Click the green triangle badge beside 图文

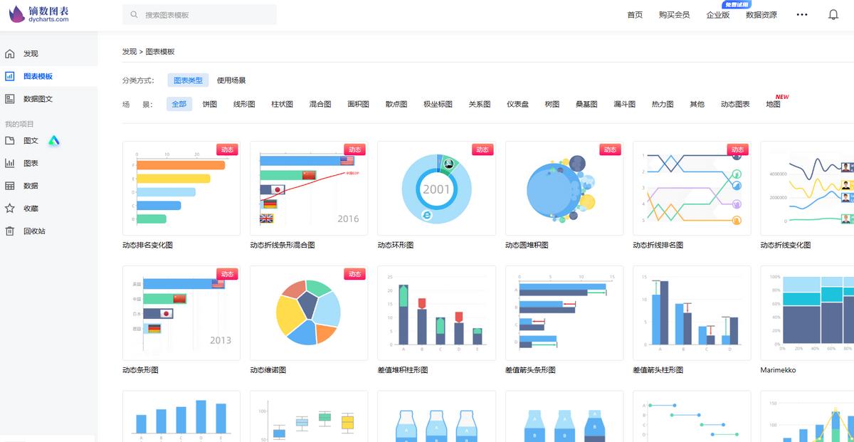coord(54,141)
